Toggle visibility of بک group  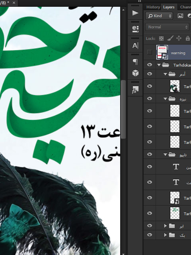pos(150,235)
